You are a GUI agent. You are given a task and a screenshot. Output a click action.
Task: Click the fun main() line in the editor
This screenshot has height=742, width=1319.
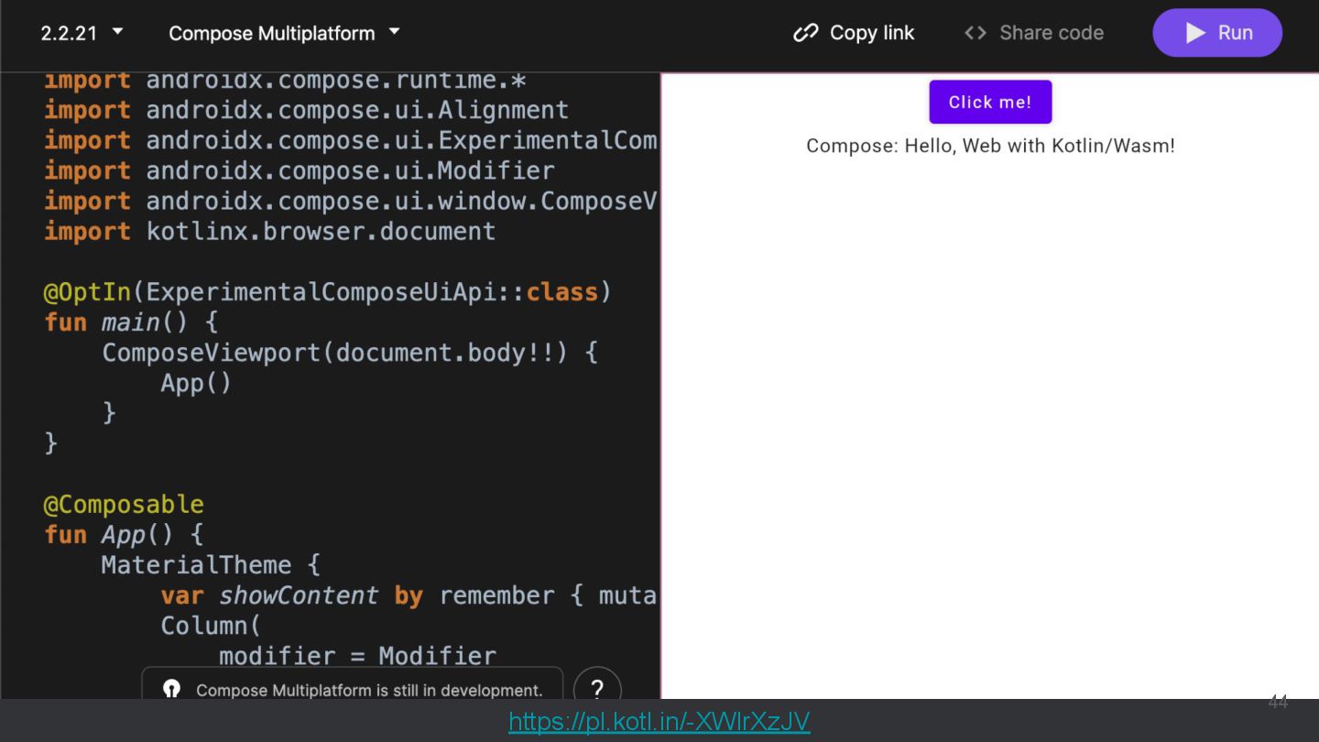click(x=131, y=322)
